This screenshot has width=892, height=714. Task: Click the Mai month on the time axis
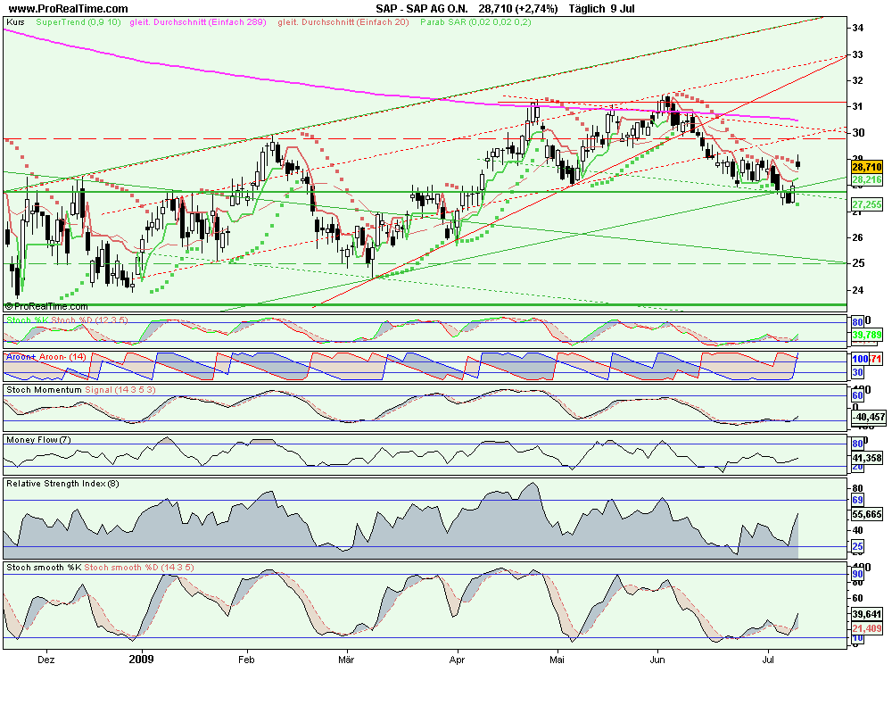click(557, 660)
